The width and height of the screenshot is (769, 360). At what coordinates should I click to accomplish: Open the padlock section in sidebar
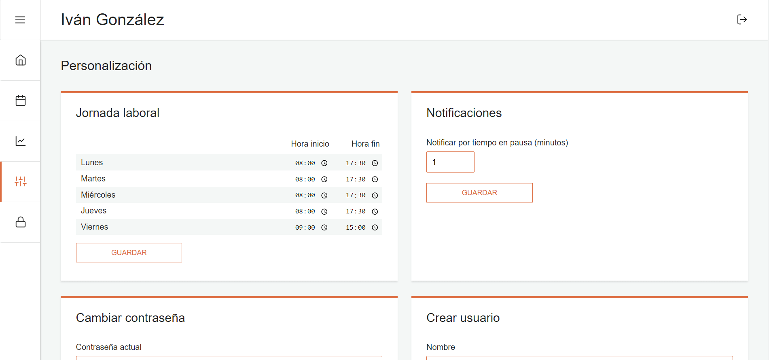[21, 222]
